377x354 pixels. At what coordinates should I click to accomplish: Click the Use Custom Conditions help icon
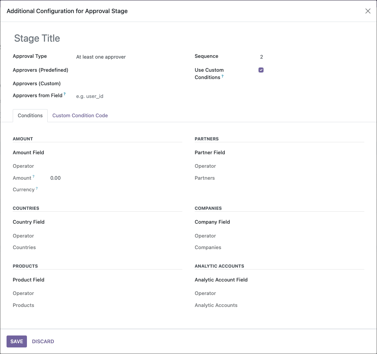click(x=222, y=76)
